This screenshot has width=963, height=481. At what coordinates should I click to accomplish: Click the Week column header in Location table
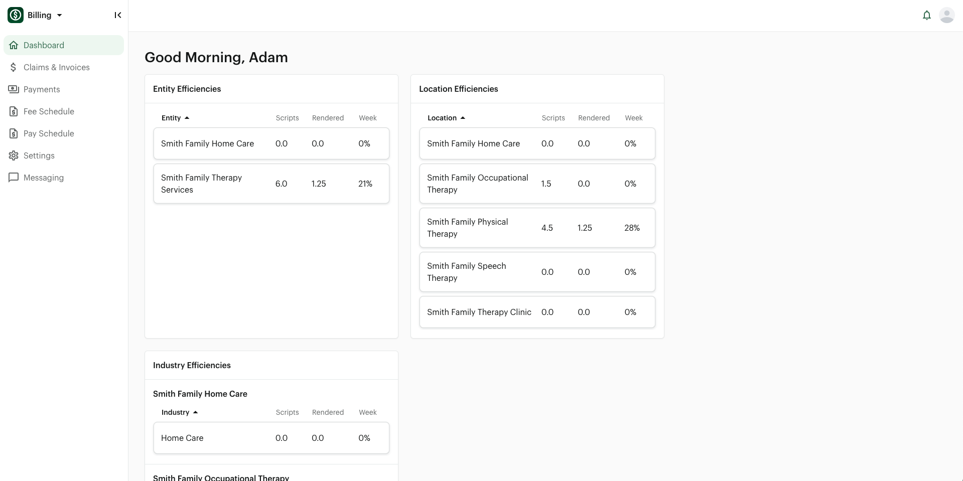coord(633,118)
